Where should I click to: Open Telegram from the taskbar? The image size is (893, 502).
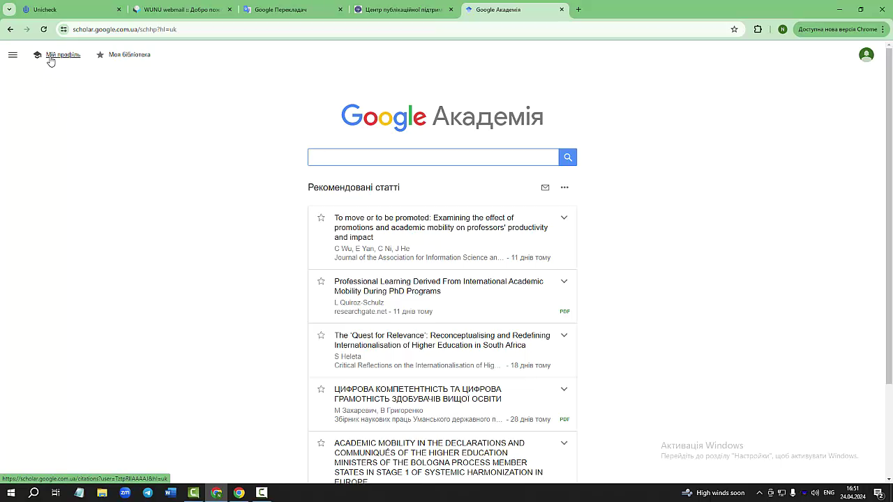(x=148, y=492)
